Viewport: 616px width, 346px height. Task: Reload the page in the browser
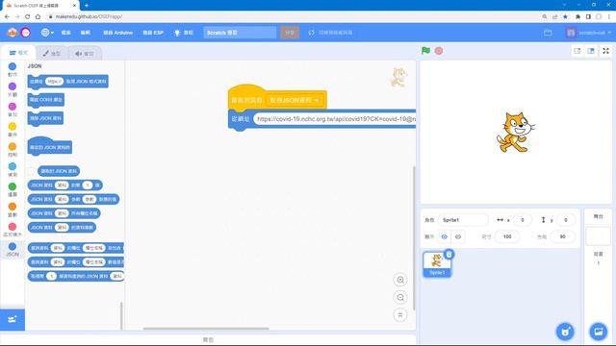[28, 16]
